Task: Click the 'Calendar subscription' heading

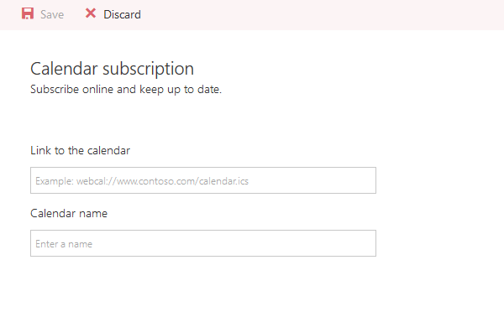Action: (113, 69)
